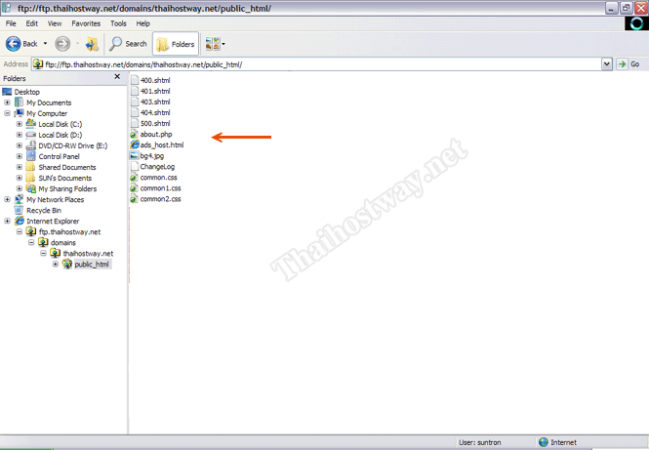649x450 pixels.
Task: Expand the public_html tree node
Action: click(x=55, y=264)
